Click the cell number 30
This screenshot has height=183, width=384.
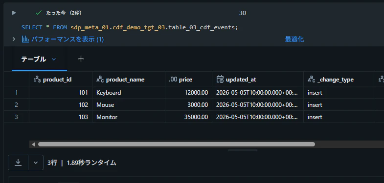[x=243, y=13]
